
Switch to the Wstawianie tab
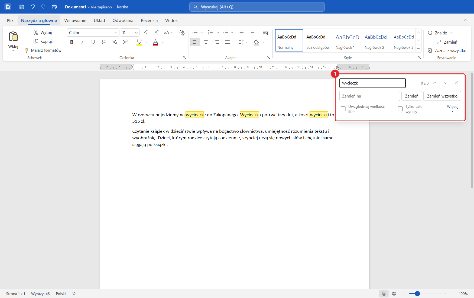click(75, 20)
